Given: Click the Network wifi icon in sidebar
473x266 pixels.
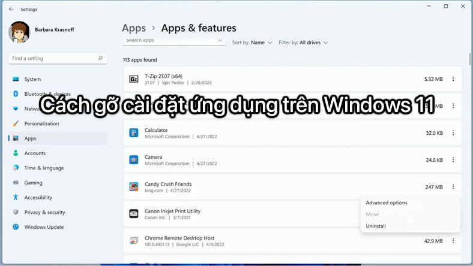Looking at the screenshot, I should click(x=16, y=108).
